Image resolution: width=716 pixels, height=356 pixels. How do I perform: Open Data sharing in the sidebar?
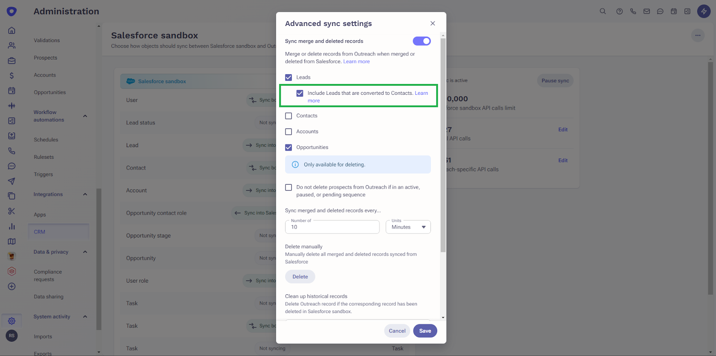tap(49, 297)
